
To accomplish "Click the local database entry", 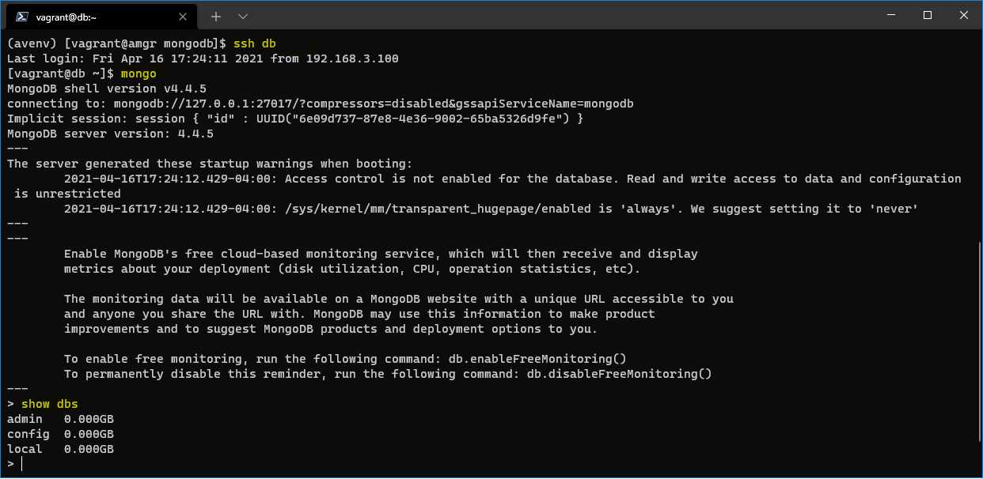I will click(24, 448).
